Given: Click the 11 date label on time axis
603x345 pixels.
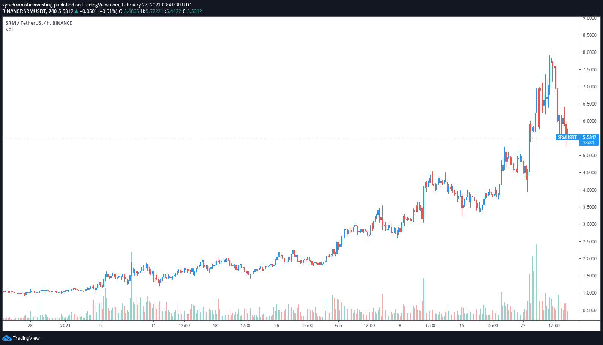Looking at the screenshot, I should click(x=153, y=326).
